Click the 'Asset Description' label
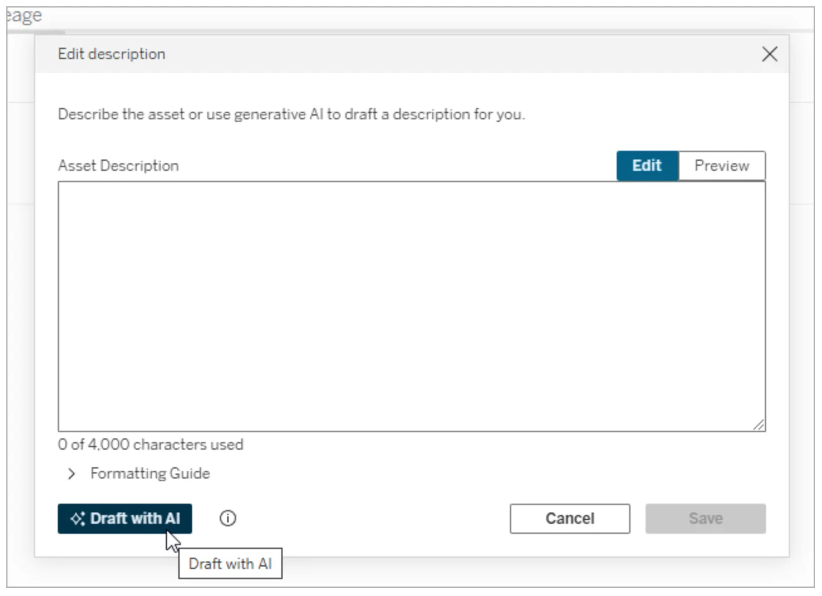This screenshot has height=596, width=822. 118,166
